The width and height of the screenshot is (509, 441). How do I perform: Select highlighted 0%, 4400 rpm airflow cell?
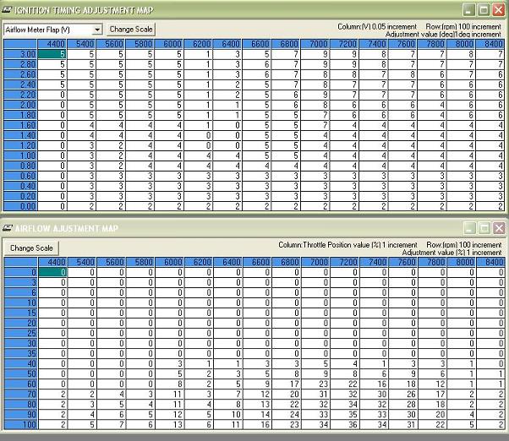52,272
